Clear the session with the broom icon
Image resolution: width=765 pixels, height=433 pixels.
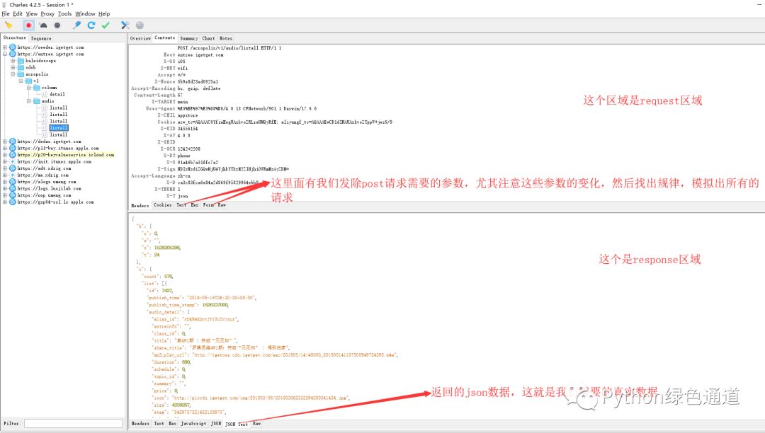pos(8,25)
